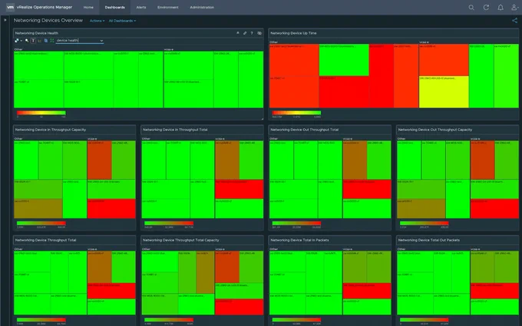Edit the Networking Device Health widget with pencil

[x=245, y=33]
